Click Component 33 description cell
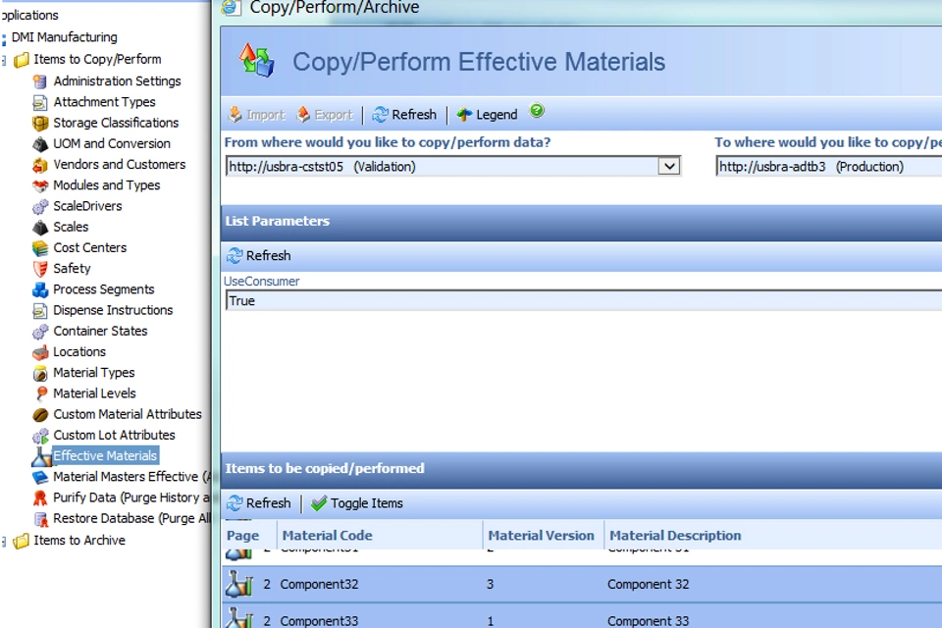Viewport: 942px width, 628px height. (649, 621)
